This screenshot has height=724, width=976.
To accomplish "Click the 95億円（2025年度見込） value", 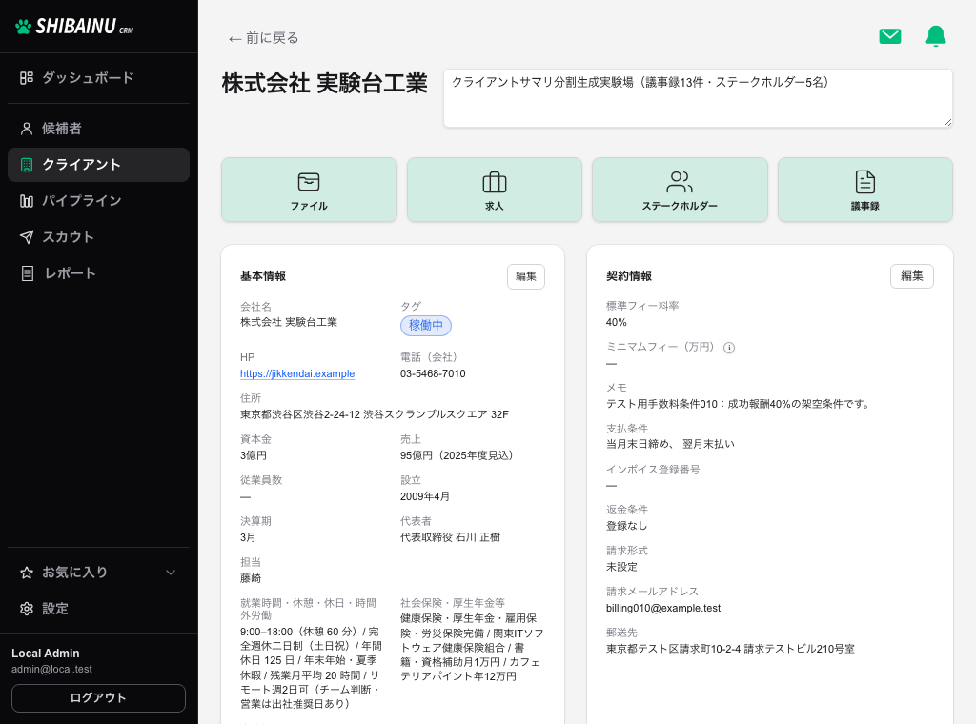I will coord(459,455).
